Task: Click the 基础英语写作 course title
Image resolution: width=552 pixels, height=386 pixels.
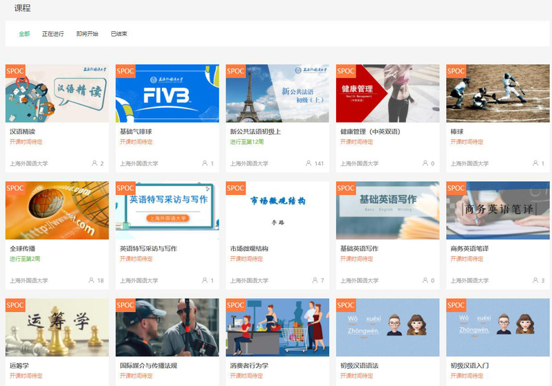Action: (x=359, y=248)
